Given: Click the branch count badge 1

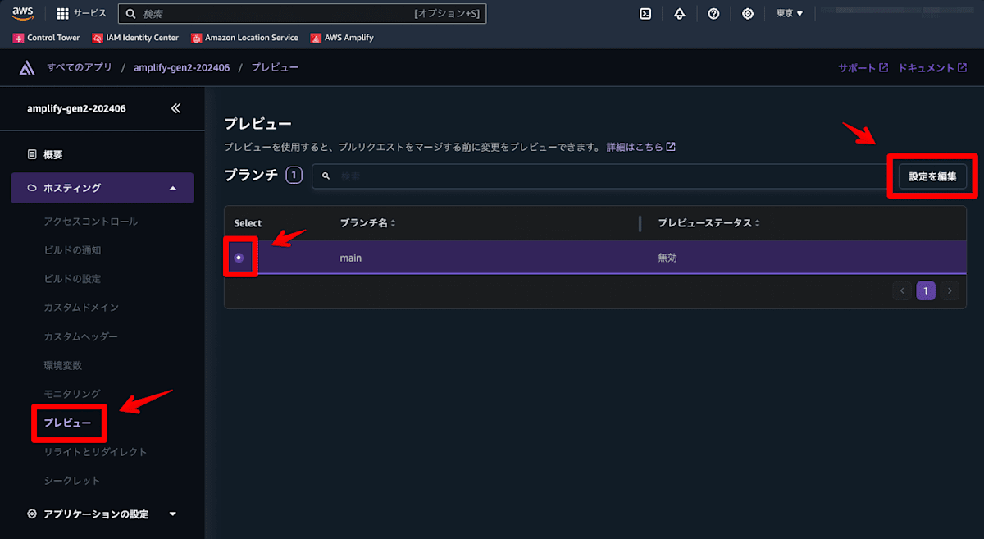Looking at the screenshot, I should [x=294, y=175].
